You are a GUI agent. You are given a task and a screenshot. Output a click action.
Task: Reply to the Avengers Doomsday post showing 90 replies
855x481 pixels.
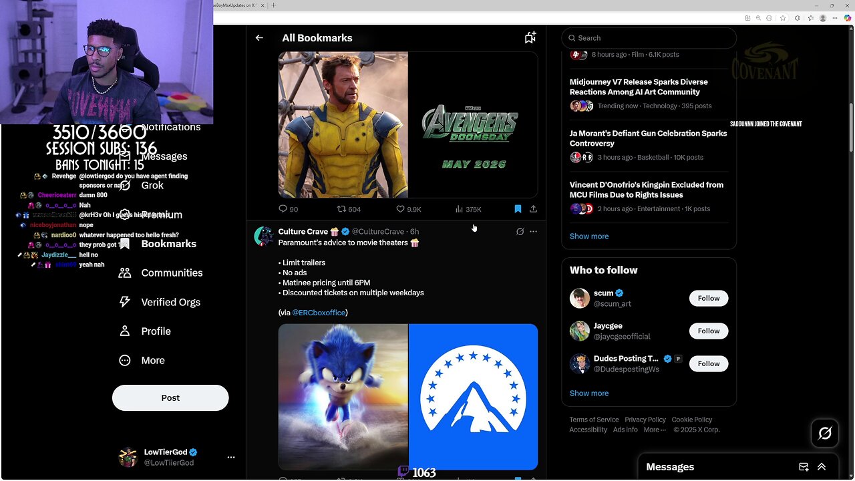(289, 209)
